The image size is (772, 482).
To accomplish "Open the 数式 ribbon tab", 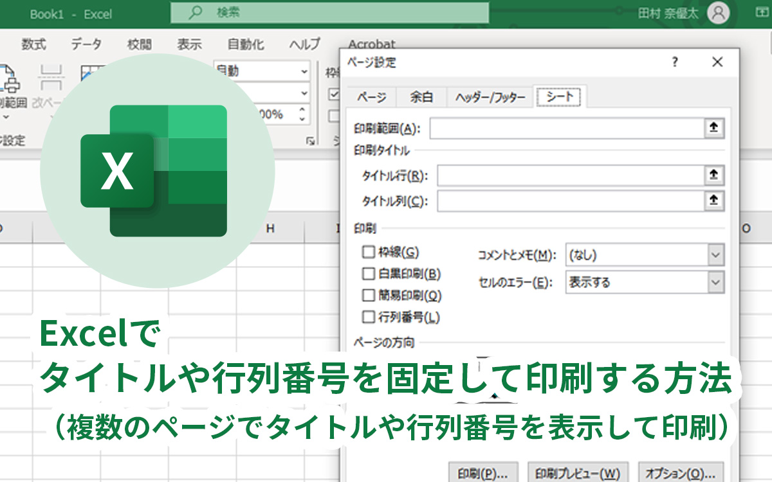I will (33, 44).
